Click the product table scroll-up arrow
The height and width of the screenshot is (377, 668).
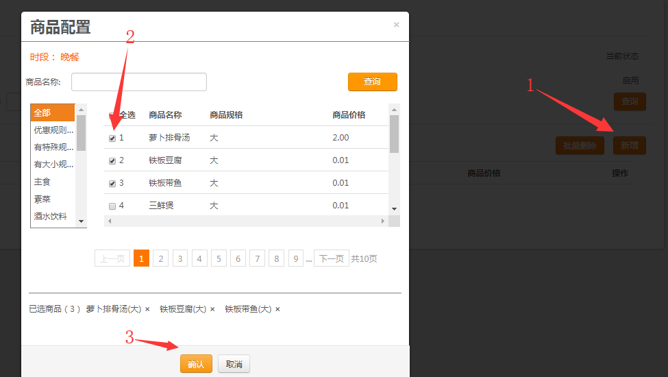pyautogui.click(x=394, y=110)
